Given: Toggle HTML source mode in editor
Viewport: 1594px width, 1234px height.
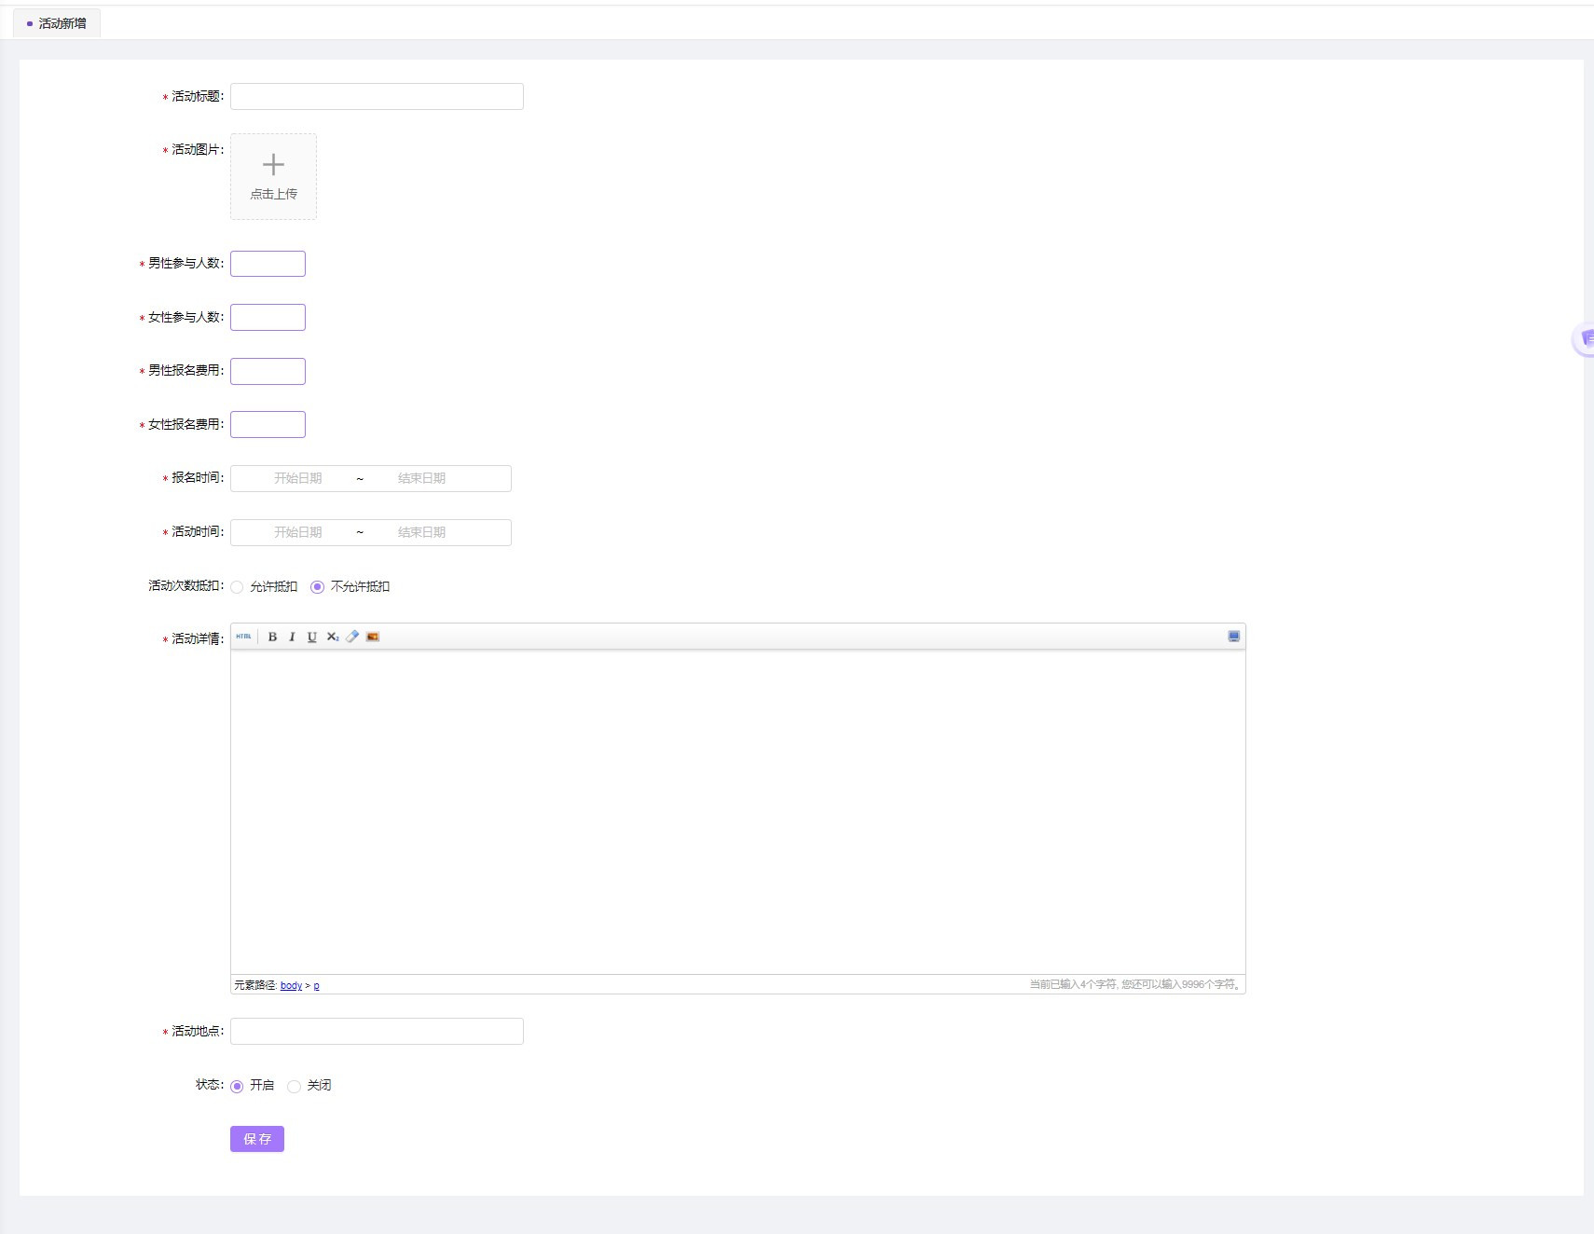Looking at the screenshot, I should point(243,637).
